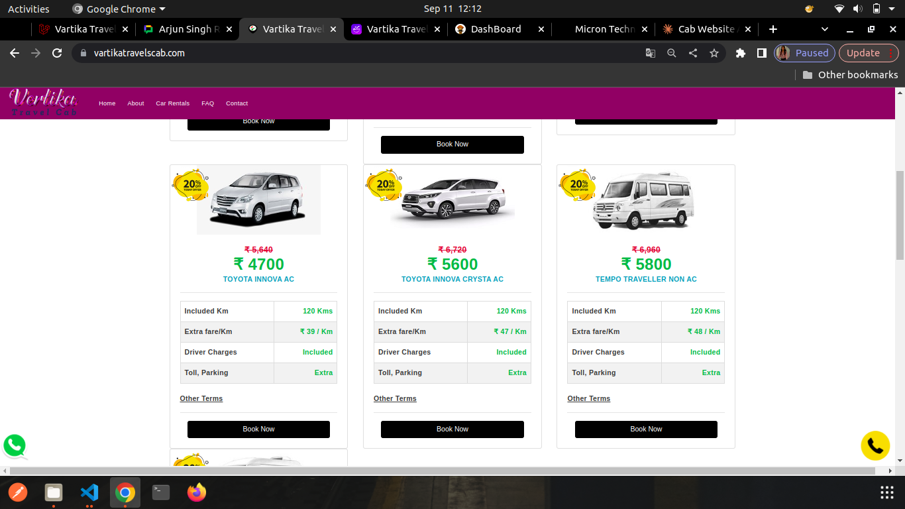Click the WhatsApp chat floating icon
This screenshot has height=509, width=905.
pyautogui.click(x=15, y=445)
